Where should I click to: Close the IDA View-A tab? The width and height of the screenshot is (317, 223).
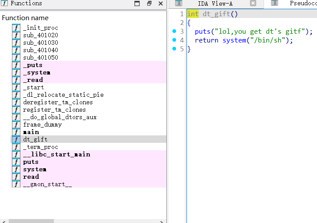tap(253, 3)
